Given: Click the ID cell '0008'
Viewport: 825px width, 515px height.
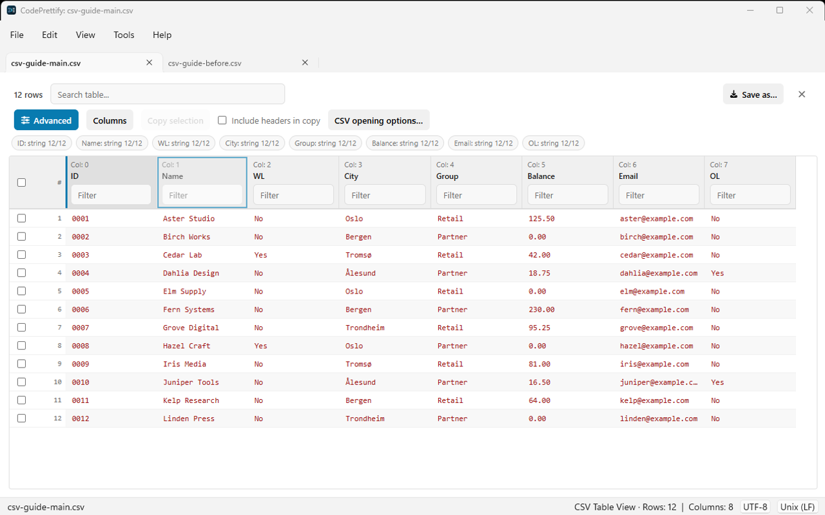Looking at the screenshot, I should tap(81, 346).
